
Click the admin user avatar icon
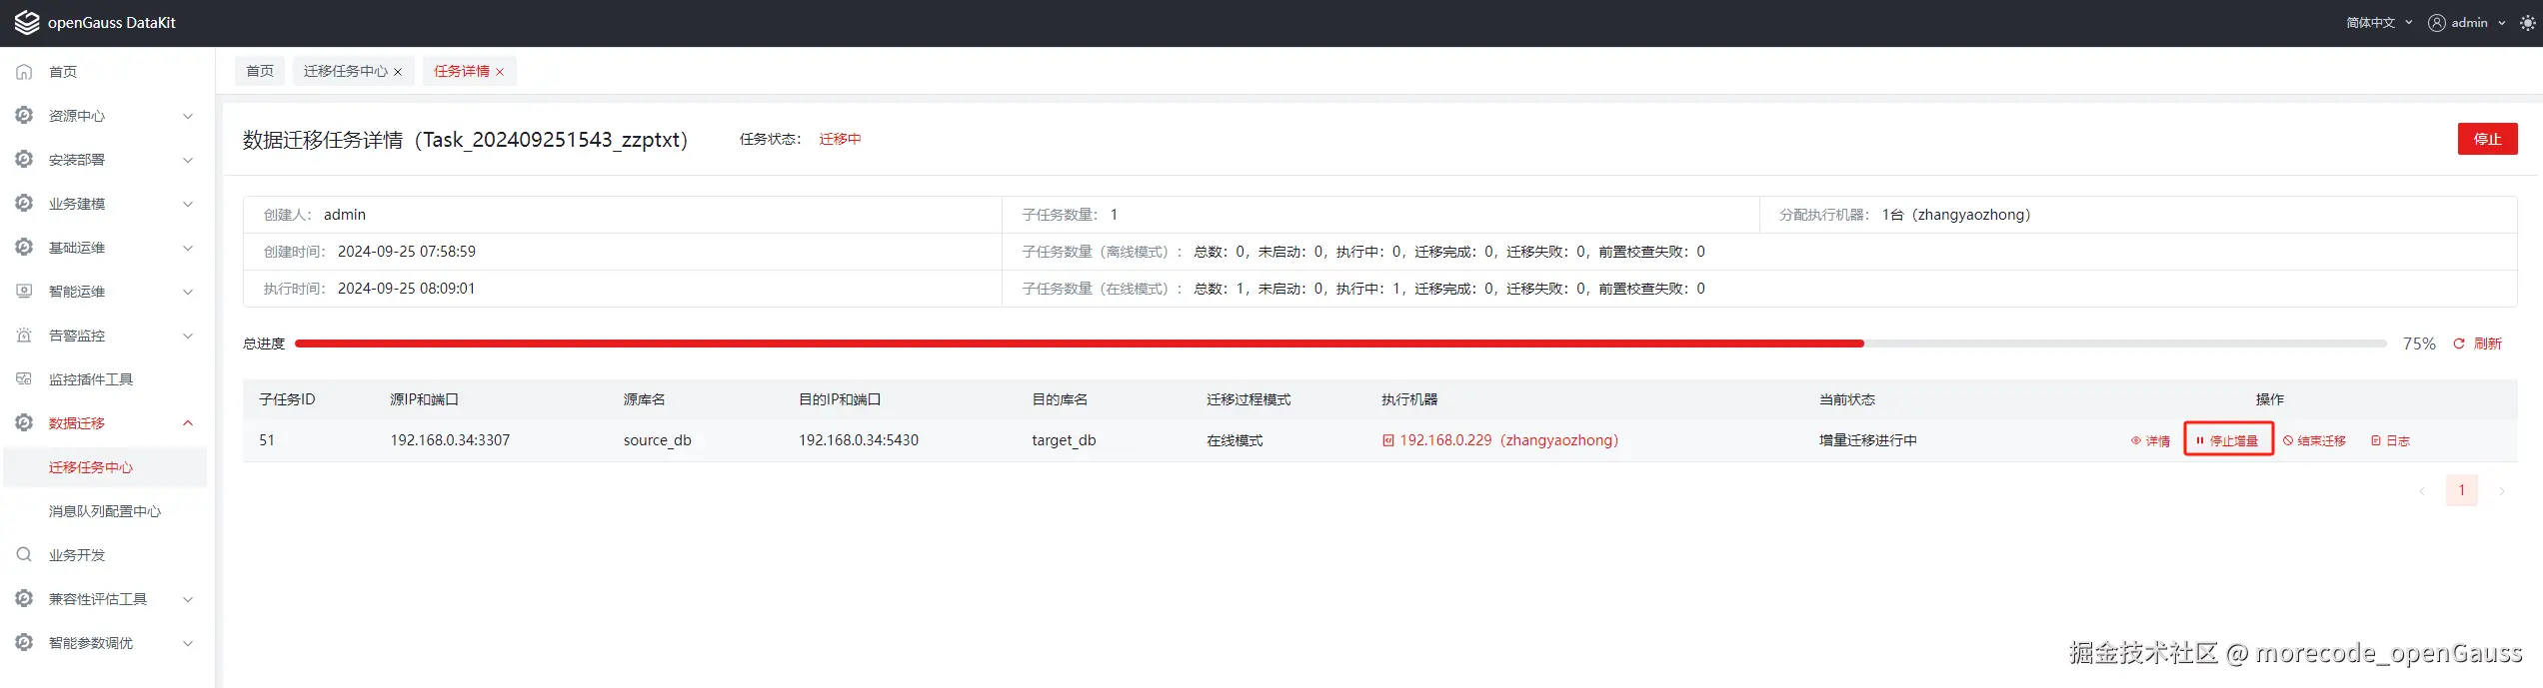pos(2437,23)
